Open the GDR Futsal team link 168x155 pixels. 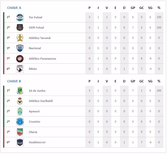[x=36, y=28]
